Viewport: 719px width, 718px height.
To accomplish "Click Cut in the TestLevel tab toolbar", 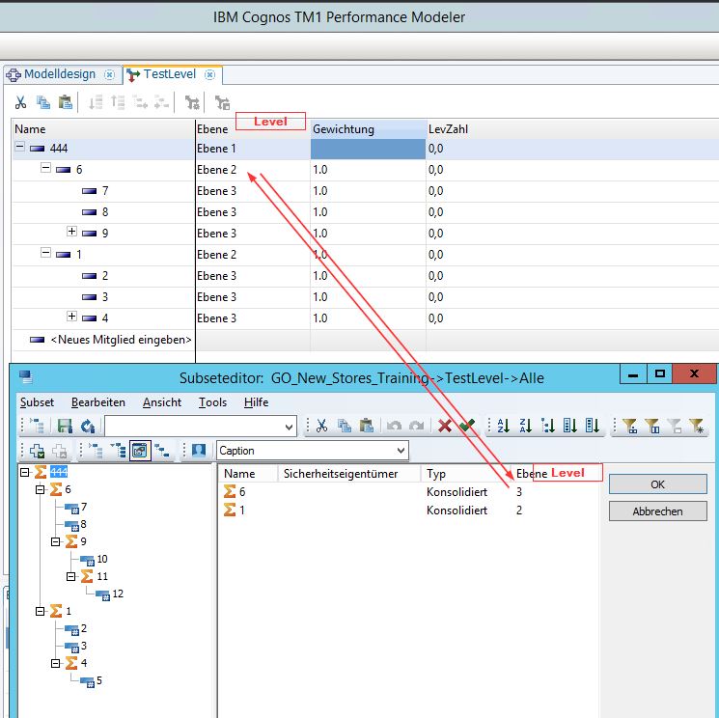I will pos(20,102).
